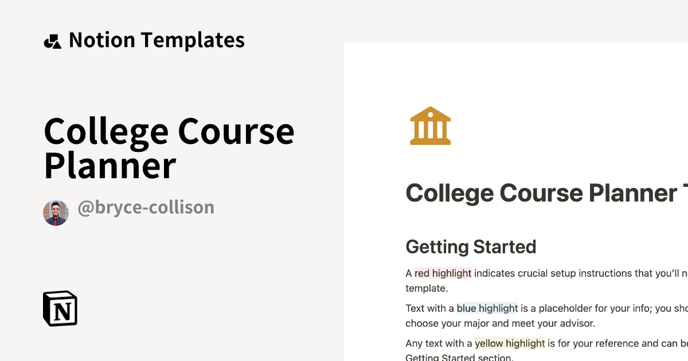
Task: Click the yellow highlight text
Action: tap(510, 343)
